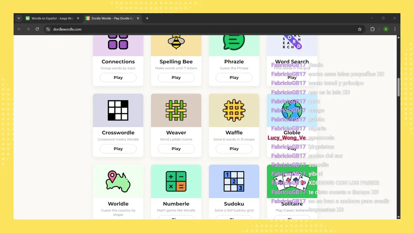Click the Numberle calculator icon

pos(176,182)
